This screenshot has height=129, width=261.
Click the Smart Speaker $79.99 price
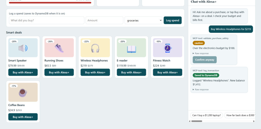pos(12,66)
